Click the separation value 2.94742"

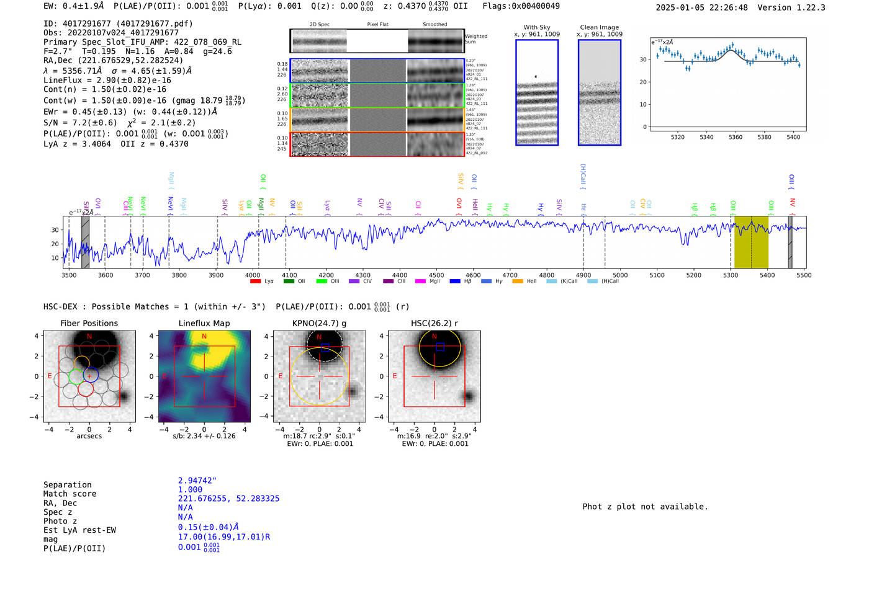197,481
